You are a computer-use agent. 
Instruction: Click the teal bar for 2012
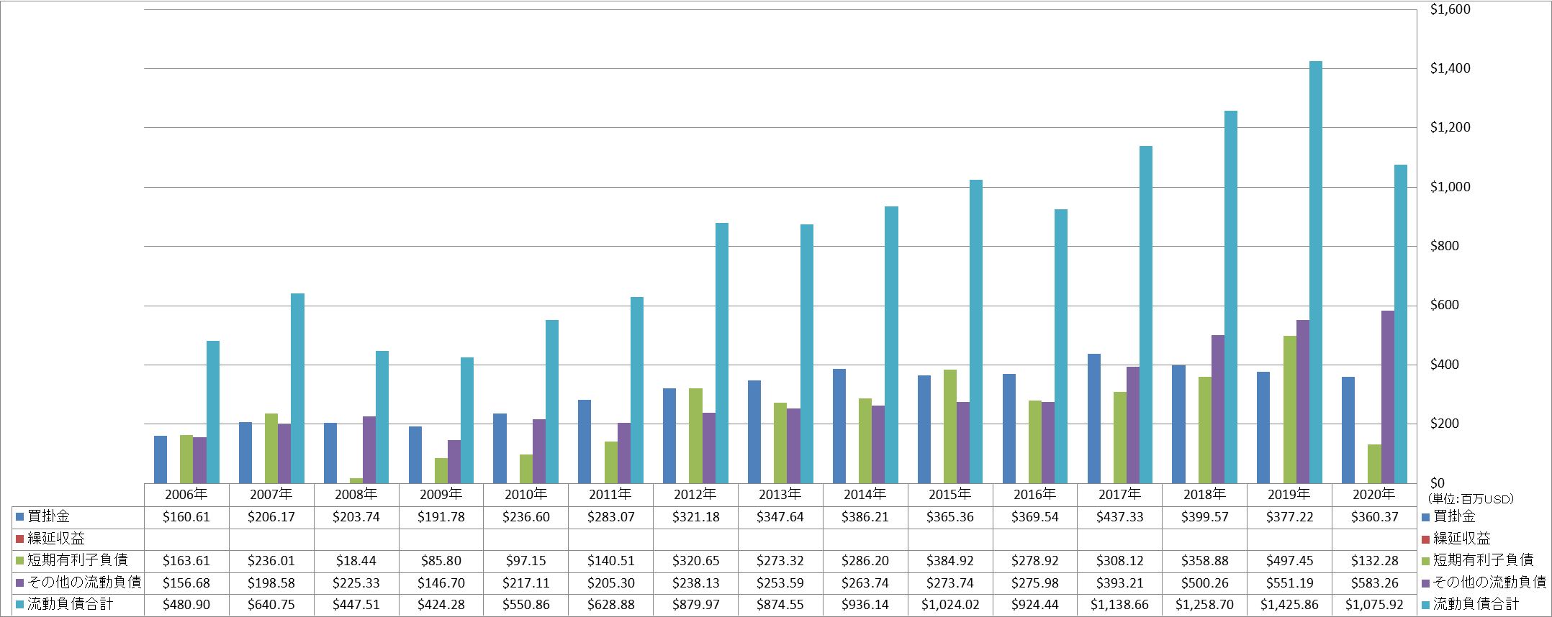click(722, 353)
